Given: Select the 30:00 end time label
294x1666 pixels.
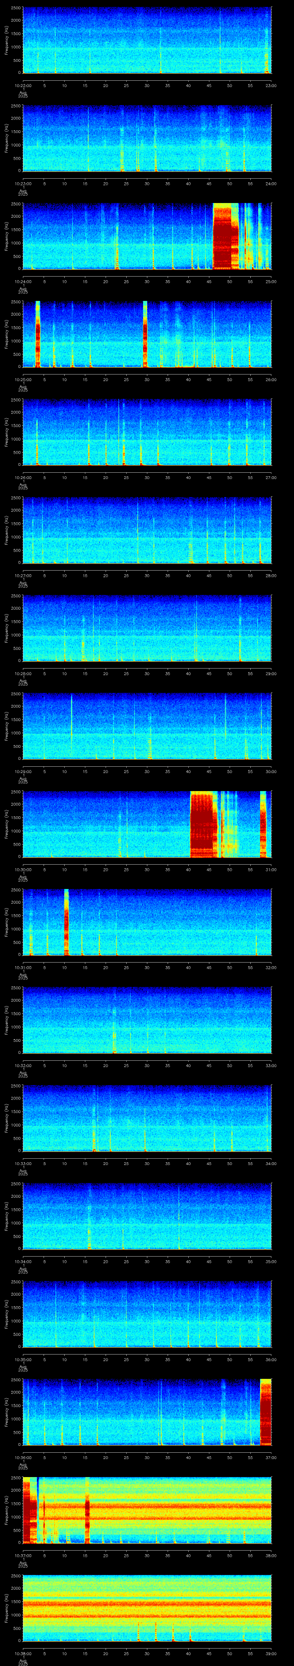Looking at the screenshot, I should (x=271, y=772).
